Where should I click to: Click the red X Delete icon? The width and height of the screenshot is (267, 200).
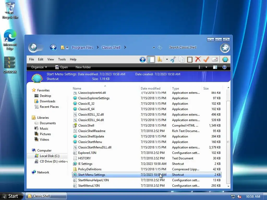198,60
